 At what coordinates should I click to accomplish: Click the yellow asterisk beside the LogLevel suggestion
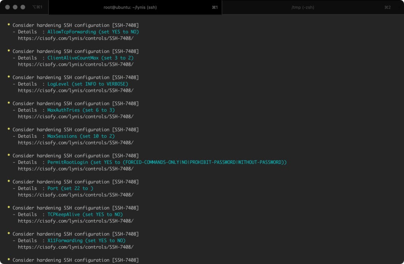(x=9, y=77)
